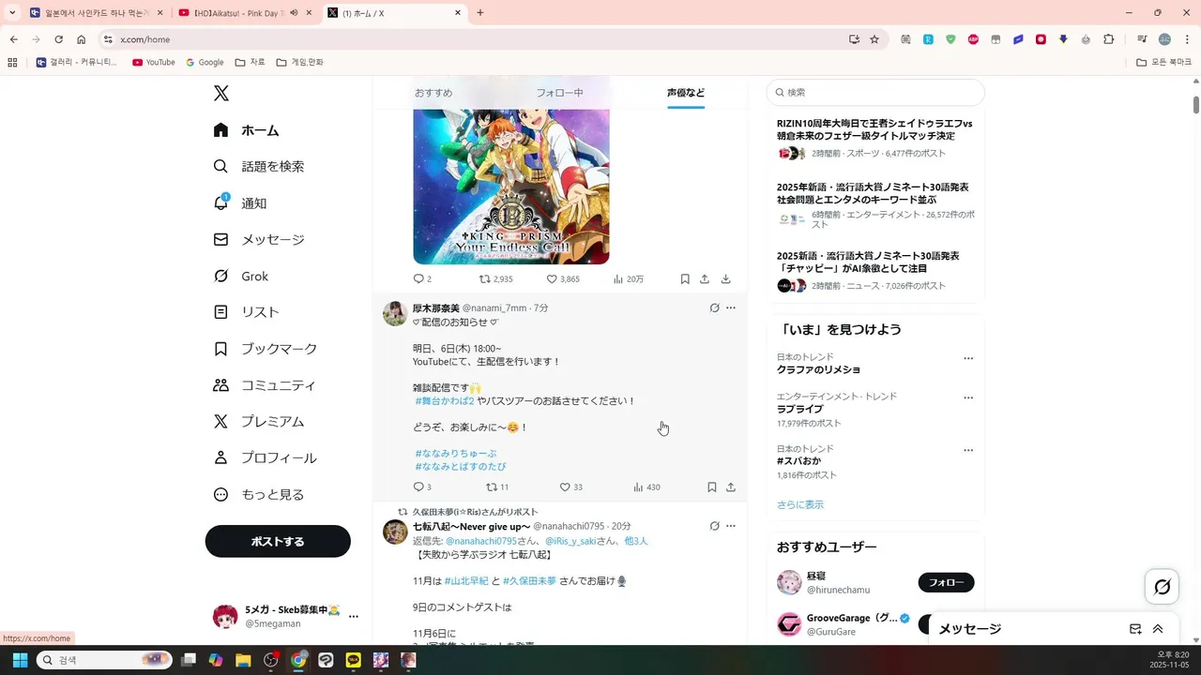Bookmark the King of Prism post
The height and width of the screenshot is (675, 1201).
point(685,279)
